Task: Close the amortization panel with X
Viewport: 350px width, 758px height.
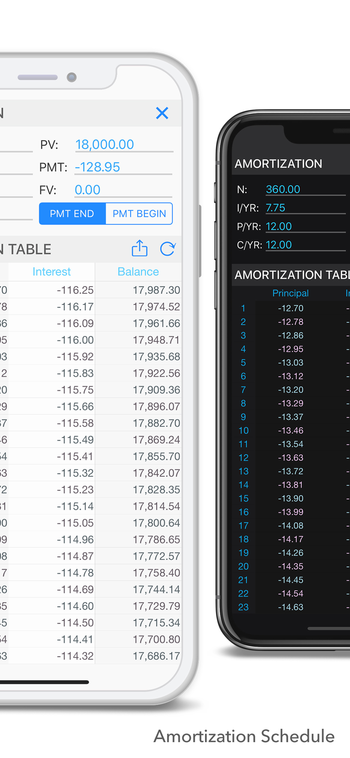Action: click(162, 113)
